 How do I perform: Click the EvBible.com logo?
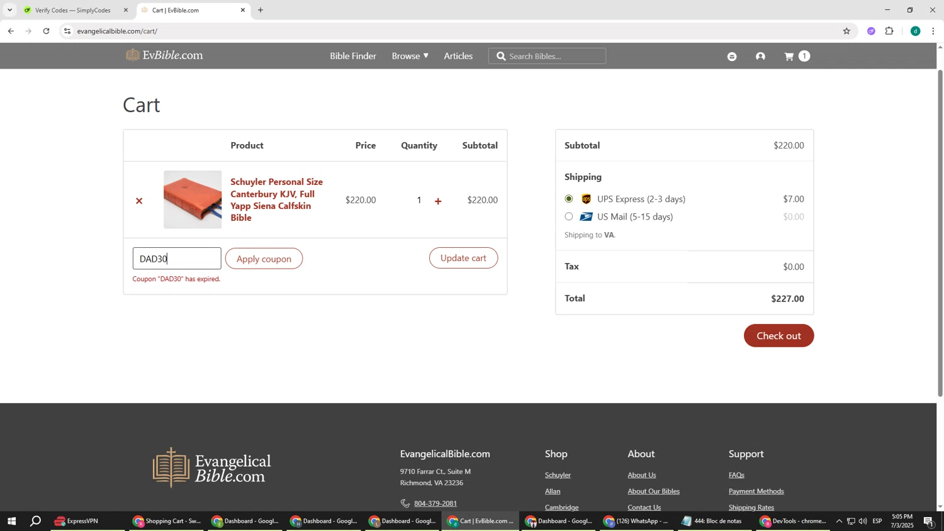(x=165, y=55)
